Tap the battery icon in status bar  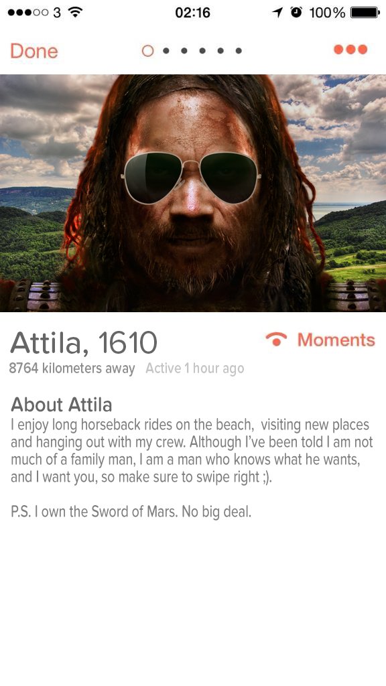pos(365,12)
